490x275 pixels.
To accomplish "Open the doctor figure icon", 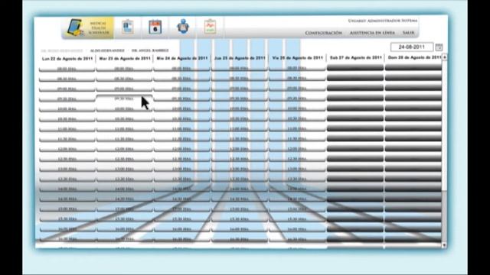I will tap(183, 27).
